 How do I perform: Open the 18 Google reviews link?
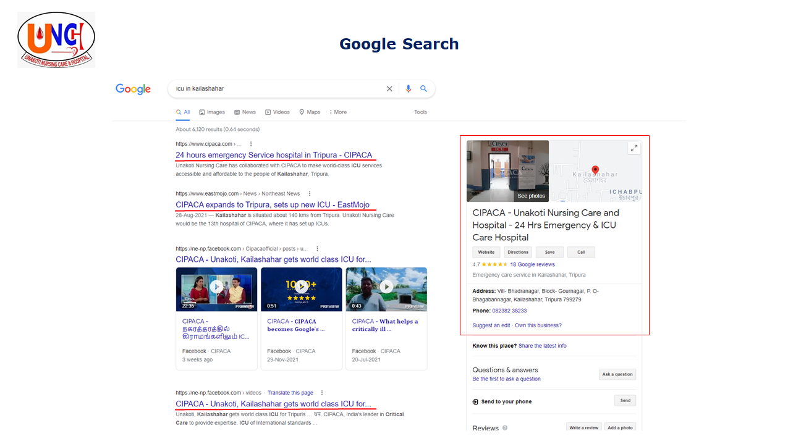click(532, 264)
